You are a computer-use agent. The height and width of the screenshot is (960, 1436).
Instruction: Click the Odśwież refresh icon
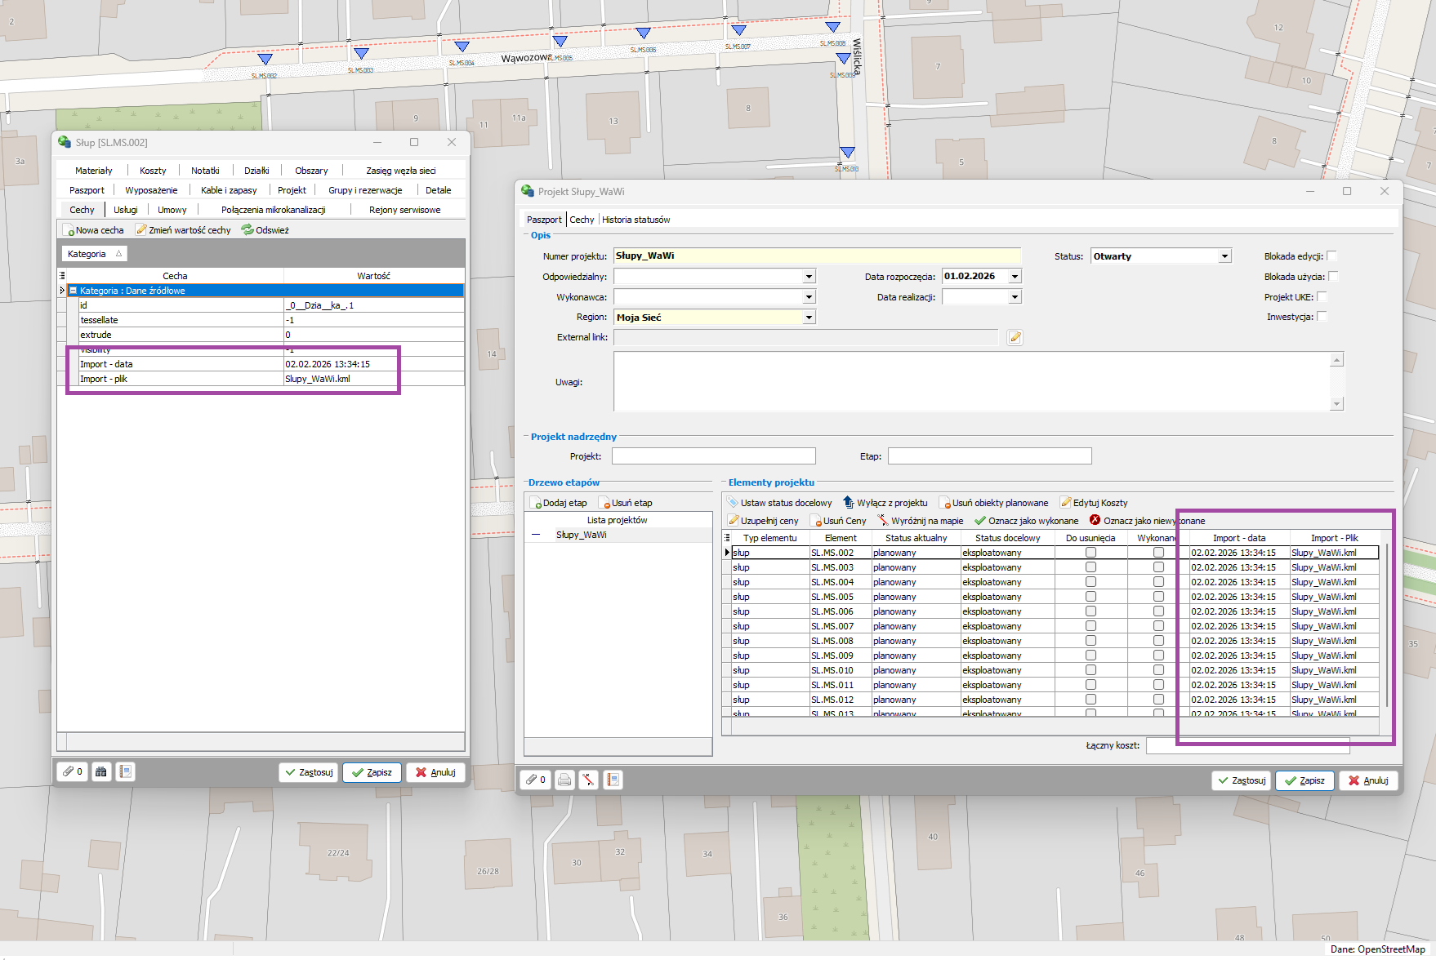[247, 230]
